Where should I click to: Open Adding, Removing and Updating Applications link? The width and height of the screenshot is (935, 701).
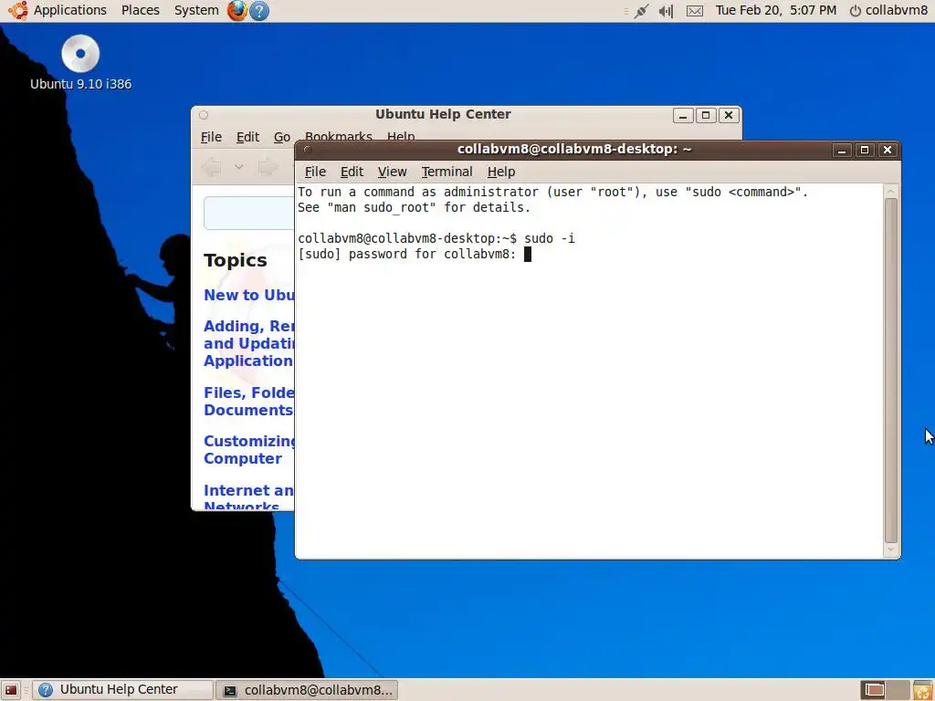tap(248, 343)
